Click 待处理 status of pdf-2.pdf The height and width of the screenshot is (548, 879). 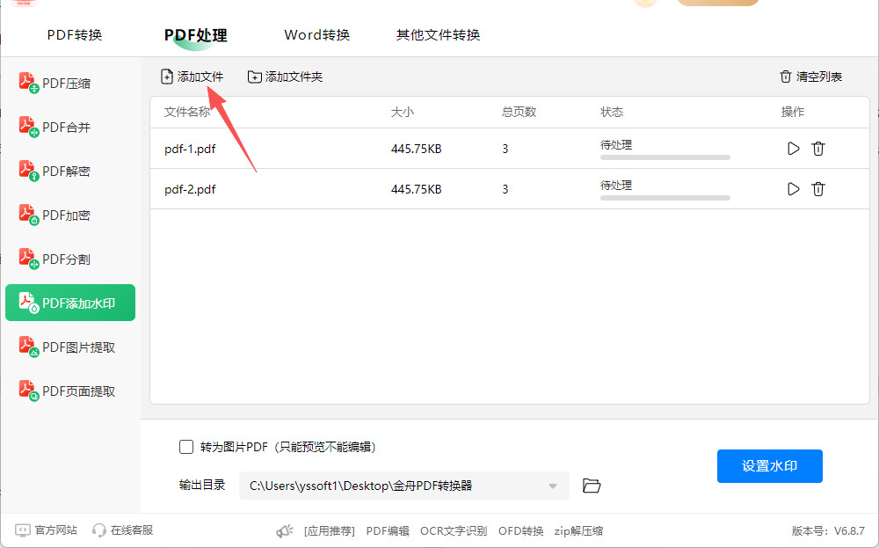616,185
